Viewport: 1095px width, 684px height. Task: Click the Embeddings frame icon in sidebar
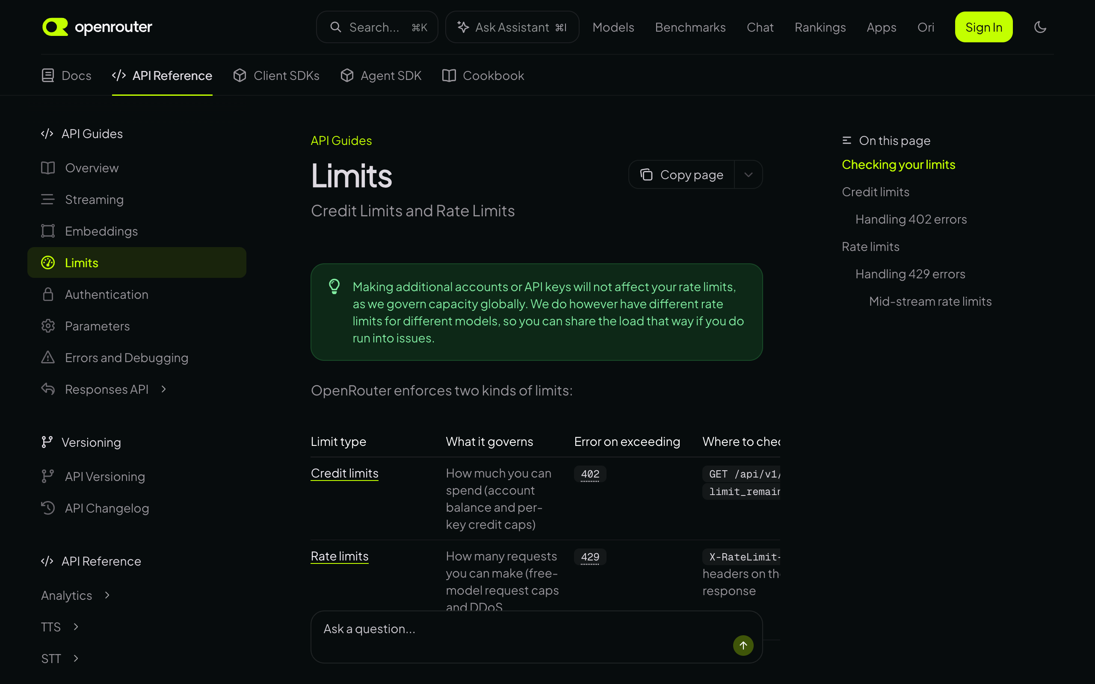pyautogui.click(x=48, y=231)
